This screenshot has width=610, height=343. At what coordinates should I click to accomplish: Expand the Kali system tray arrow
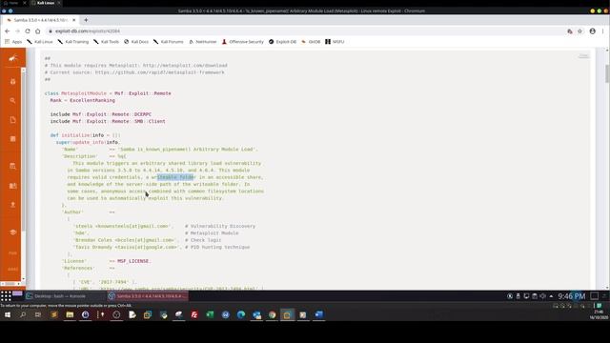pos(551,296)
